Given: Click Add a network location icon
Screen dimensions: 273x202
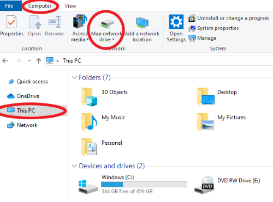Looking at the screenshot, I should click(x=142, y=22).
